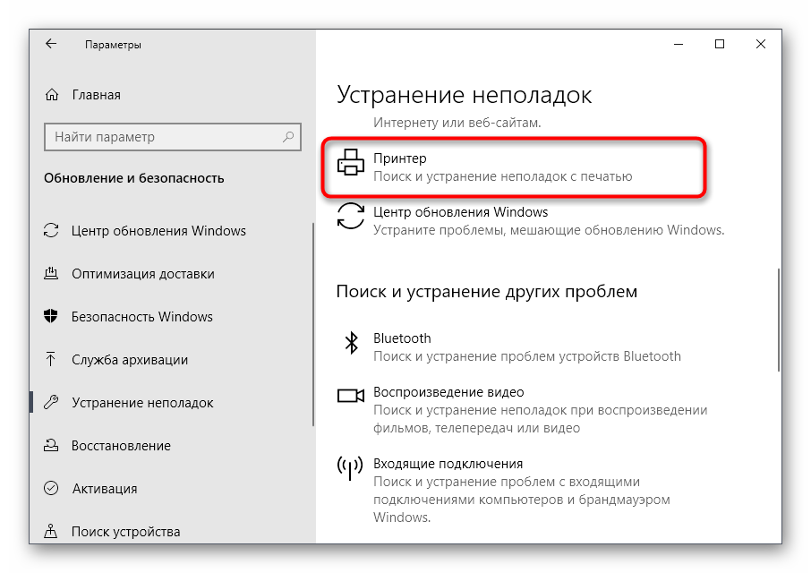Open Центр обновления Windows in sidebar
The width and height of the screenshot is (811, 573).
[x=158, y=231]
